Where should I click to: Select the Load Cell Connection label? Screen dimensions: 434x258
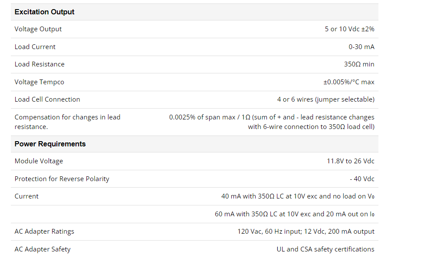(x=47, y=99)
